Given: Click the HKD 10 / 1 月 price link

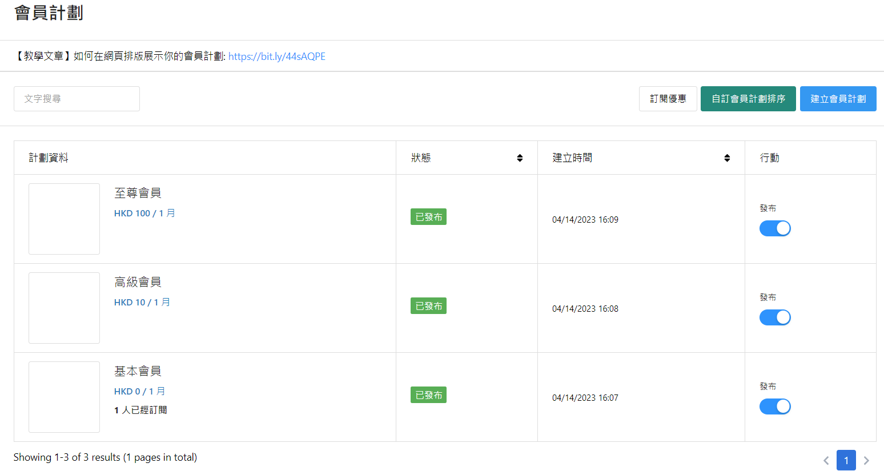Looking at the screenshot, I should 142,302.
